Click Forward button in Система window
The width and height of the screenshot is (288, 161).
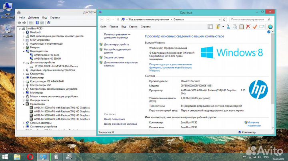tap(108, 20)
